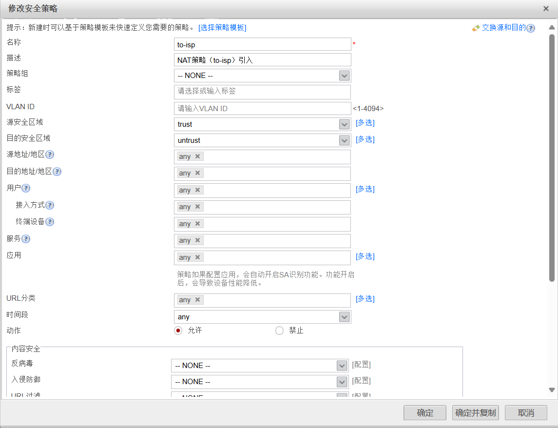The image size is (558, 428).
Task: Focus the 描述 input field
Action: coord(263,60)
